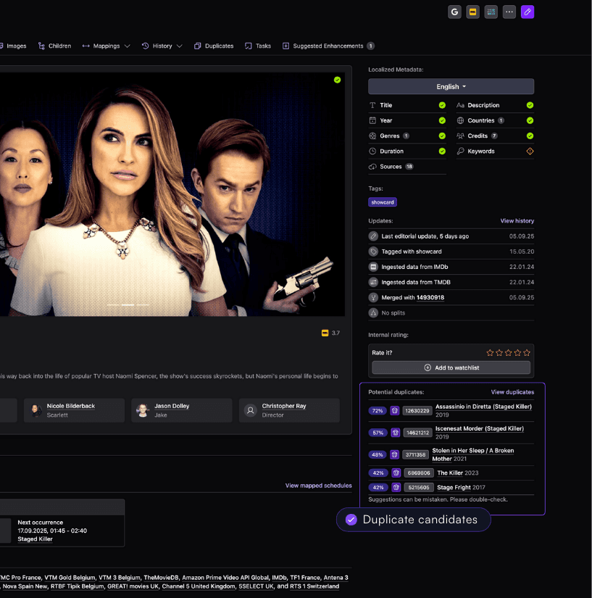Click the Sources 18 row
Screen dimensions: 592x598
(407, 167)
